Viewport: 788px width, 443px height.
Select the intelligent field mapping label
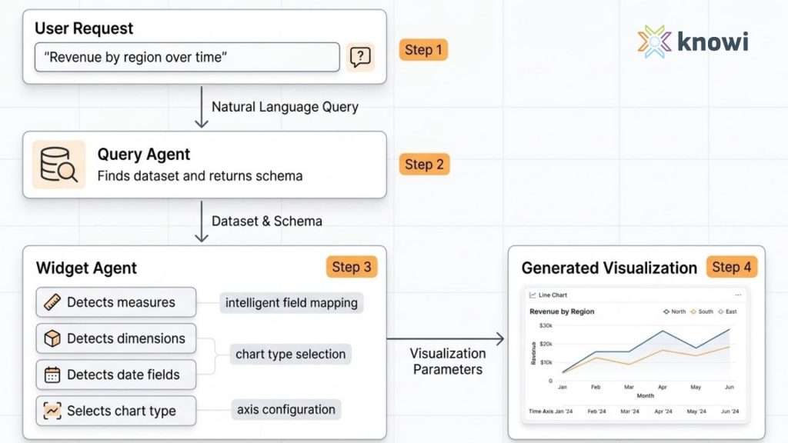(293, 302)
